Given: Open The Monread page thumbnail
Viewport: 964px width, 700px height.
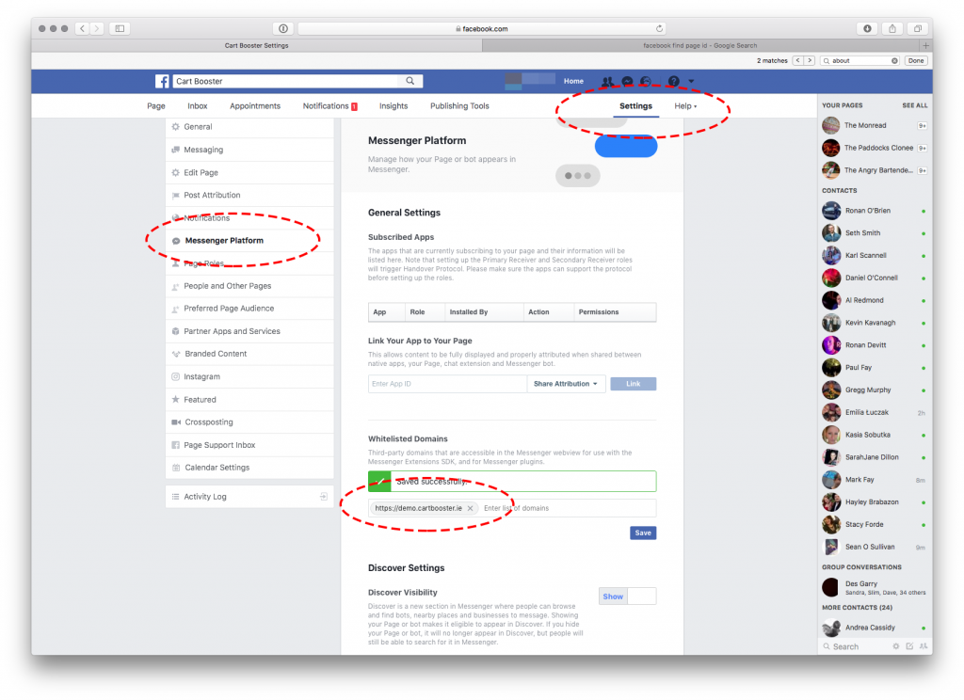Looking at the screenshot, I should [831, 125].
